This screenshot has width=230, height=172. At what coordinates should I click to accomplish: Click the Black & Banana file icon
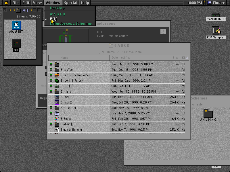click(x=57, y=130)
